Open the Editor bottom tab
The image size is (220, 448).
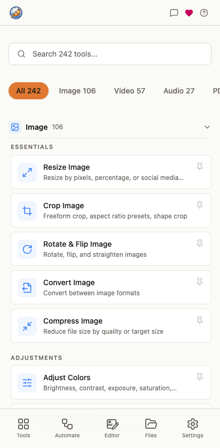pyautogui.click(x=112, y=428)
